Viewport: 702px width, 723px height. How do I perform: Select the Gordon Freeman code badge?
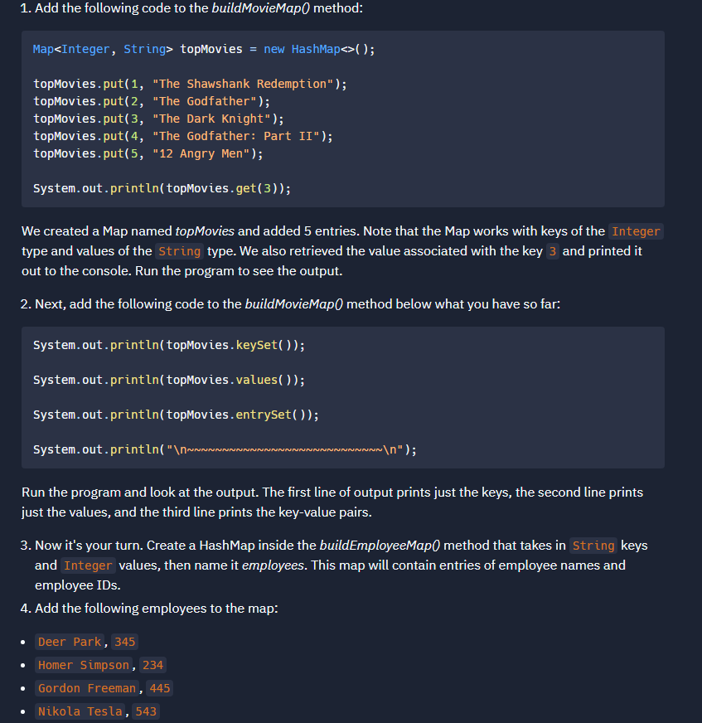[x=86, y=687]
